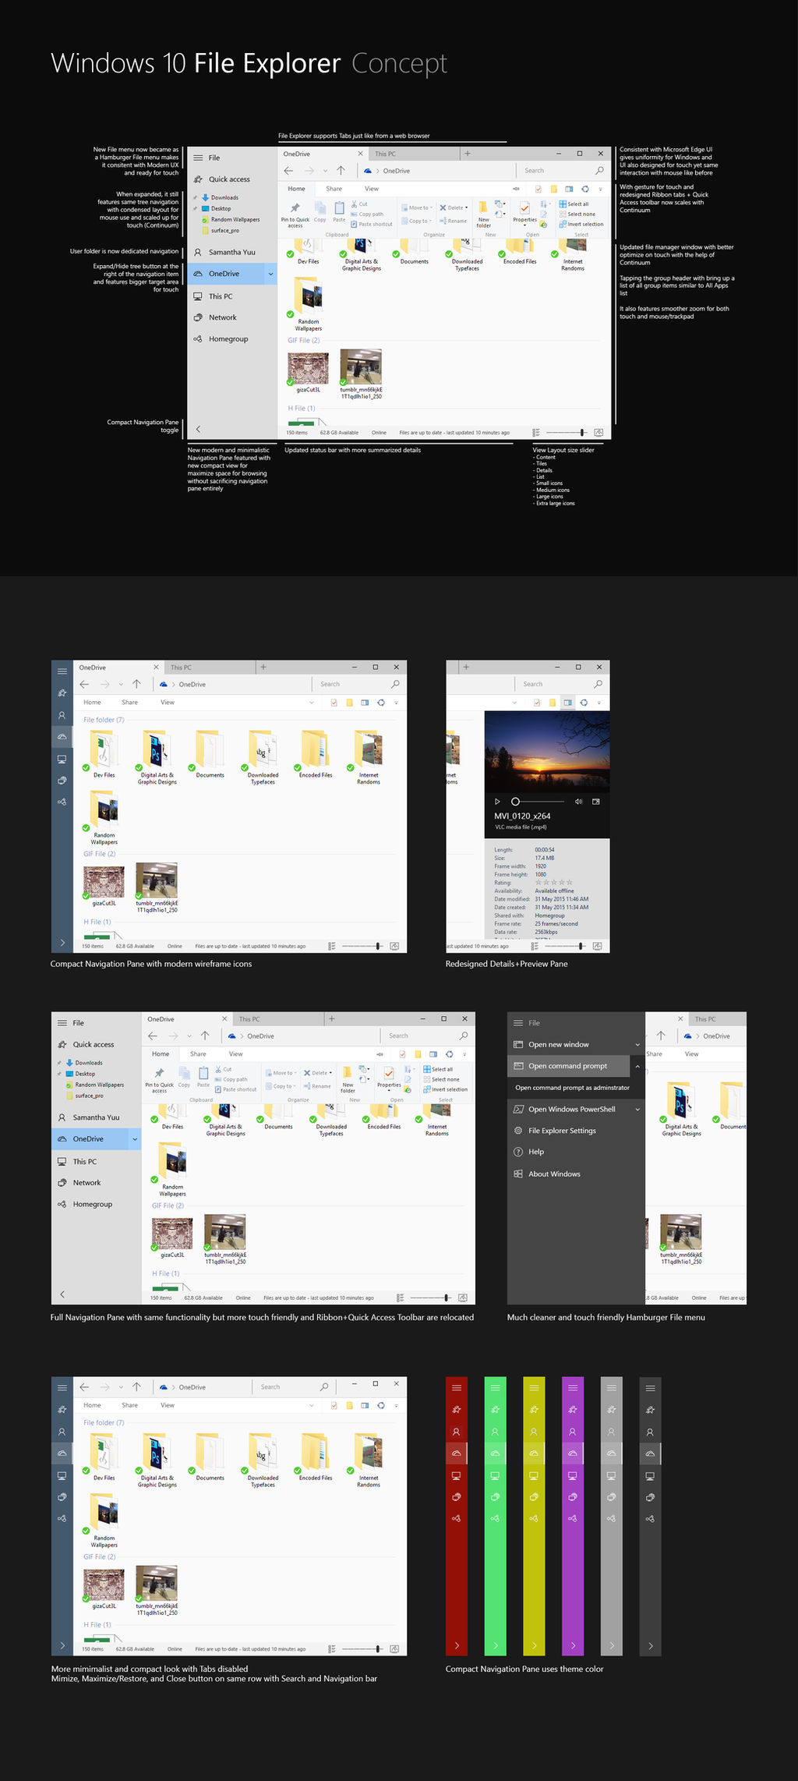The width and height of the screenshot is (798, 1781).
Task: Mute the volume in video preview pane
Action: pyautogui.click(x=578, y=802)
